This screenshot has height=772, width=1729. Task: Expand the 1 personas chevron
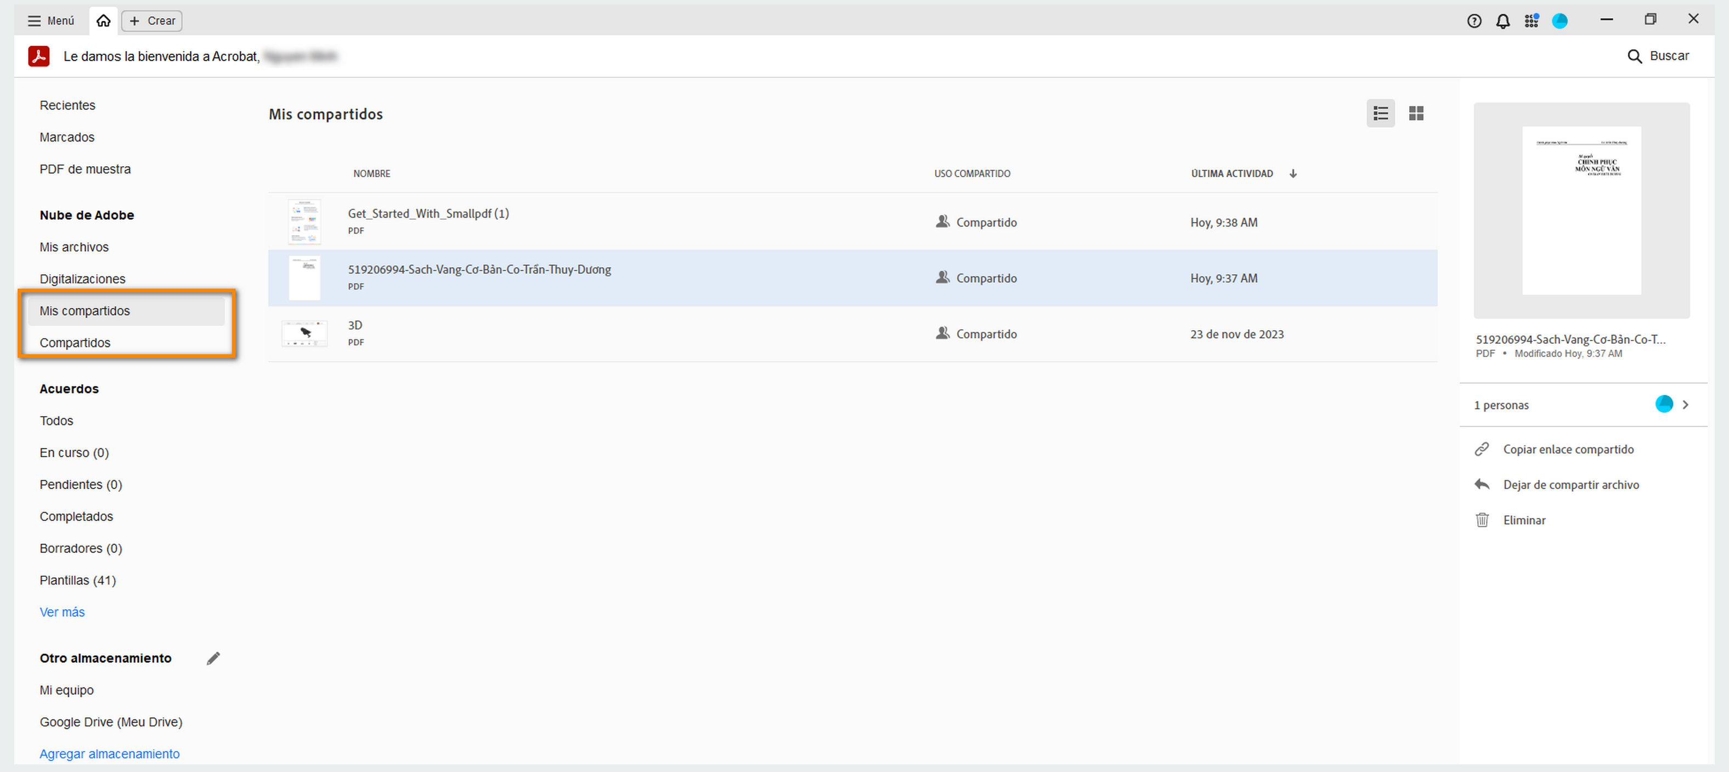point(1685,405)
